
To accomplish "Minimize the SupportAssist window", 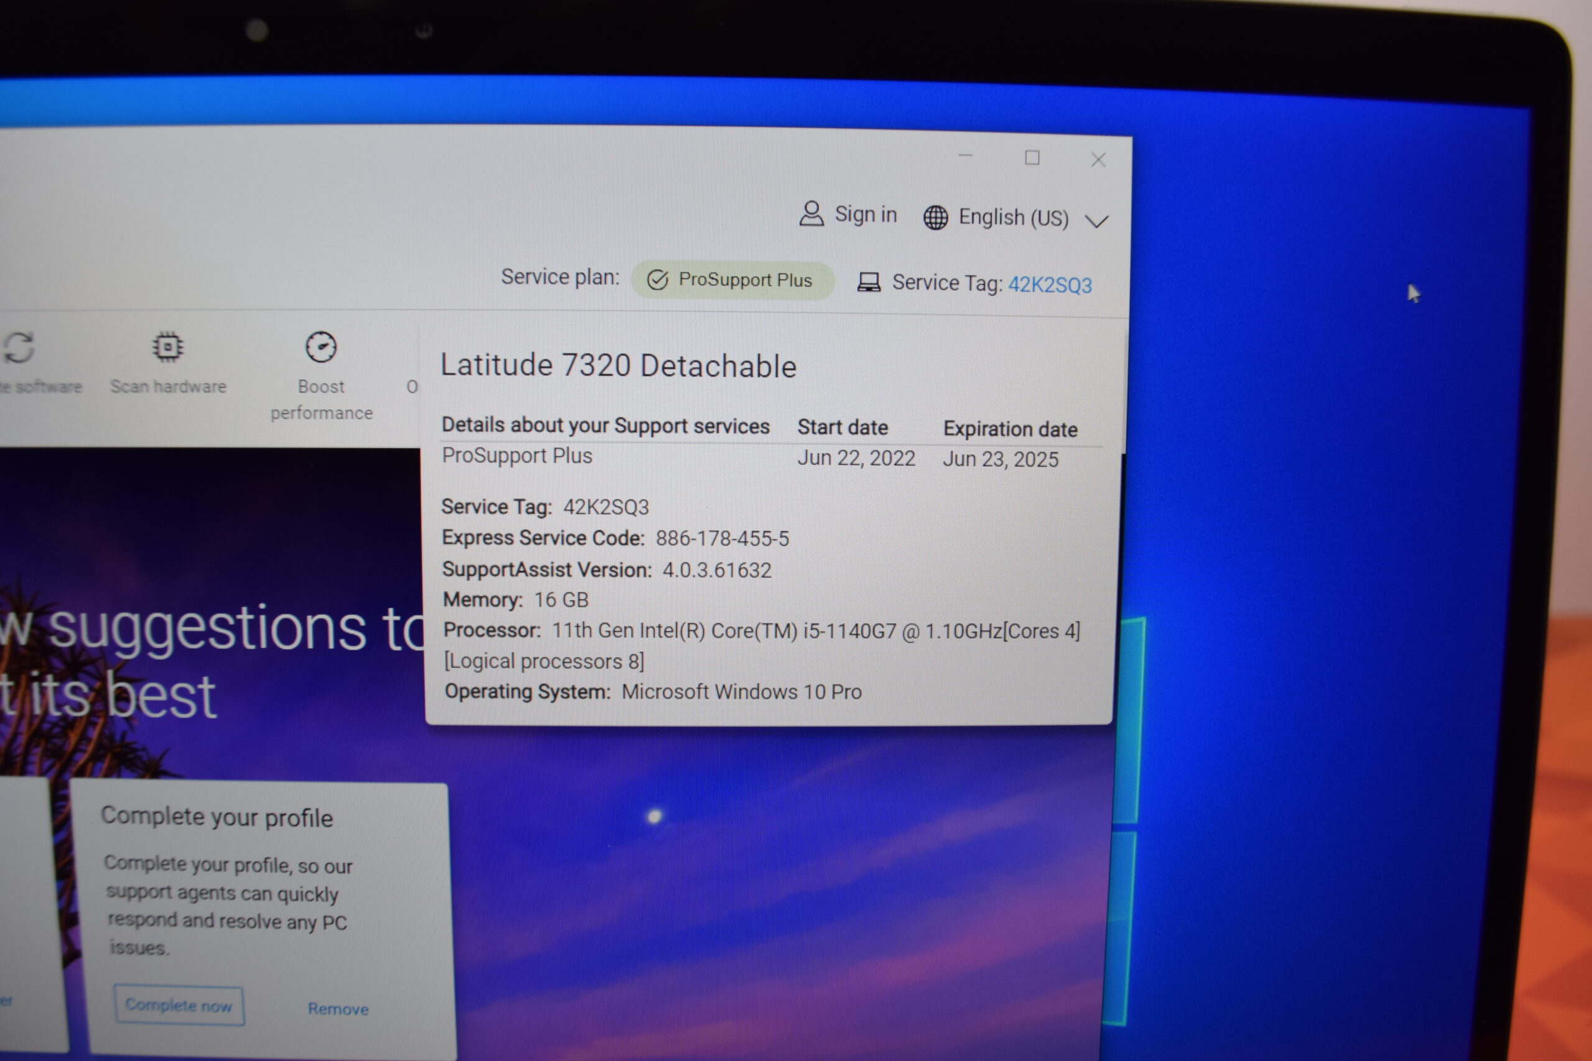I will point(966,156).
